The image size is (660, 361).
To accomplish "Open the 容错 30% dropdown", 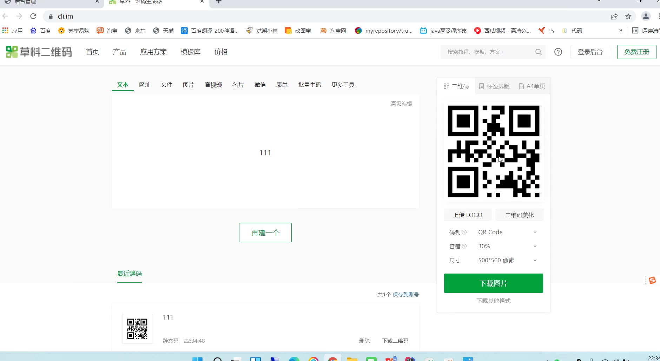I will [x=507, y=246].
